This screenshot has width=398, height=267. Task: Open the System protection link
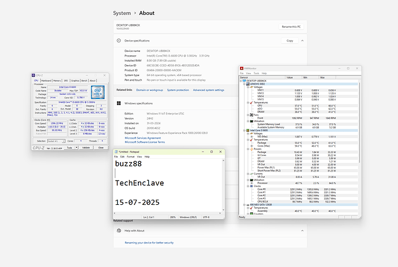[x=178, y=90]
